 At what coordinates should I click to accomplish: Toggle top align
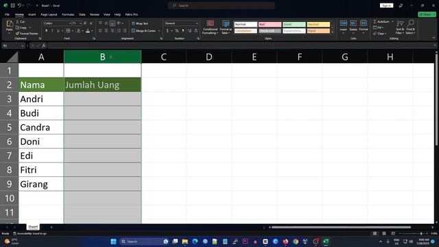[100, 23]
